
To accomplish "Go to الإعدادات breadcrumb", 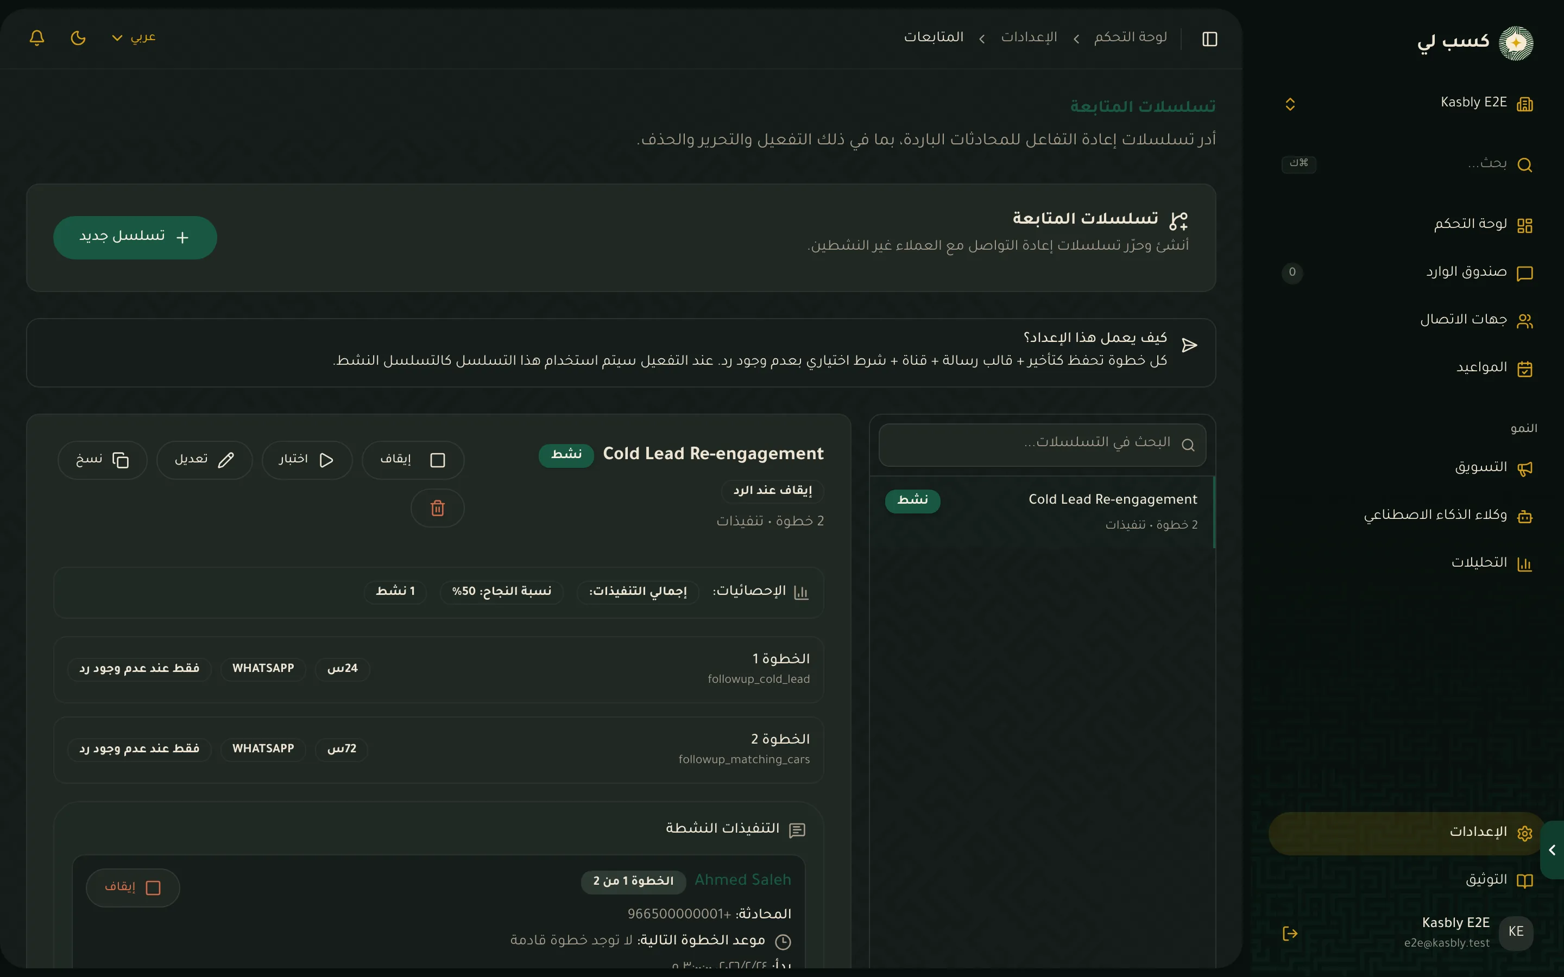I will 1029,37.
